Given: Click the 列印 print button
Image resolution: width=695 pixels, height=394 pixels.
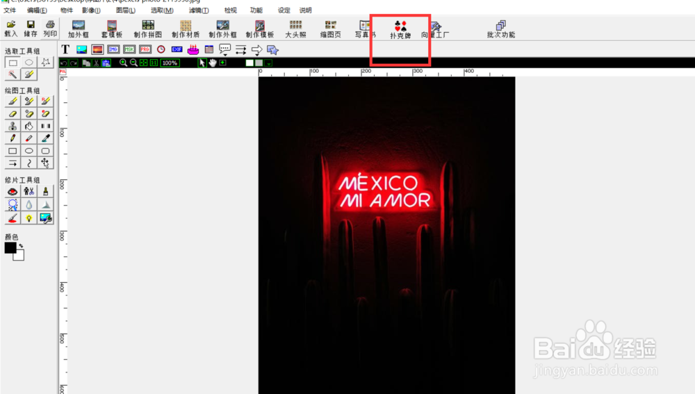Looking at the screenshot, I should (x=50, y=28).
